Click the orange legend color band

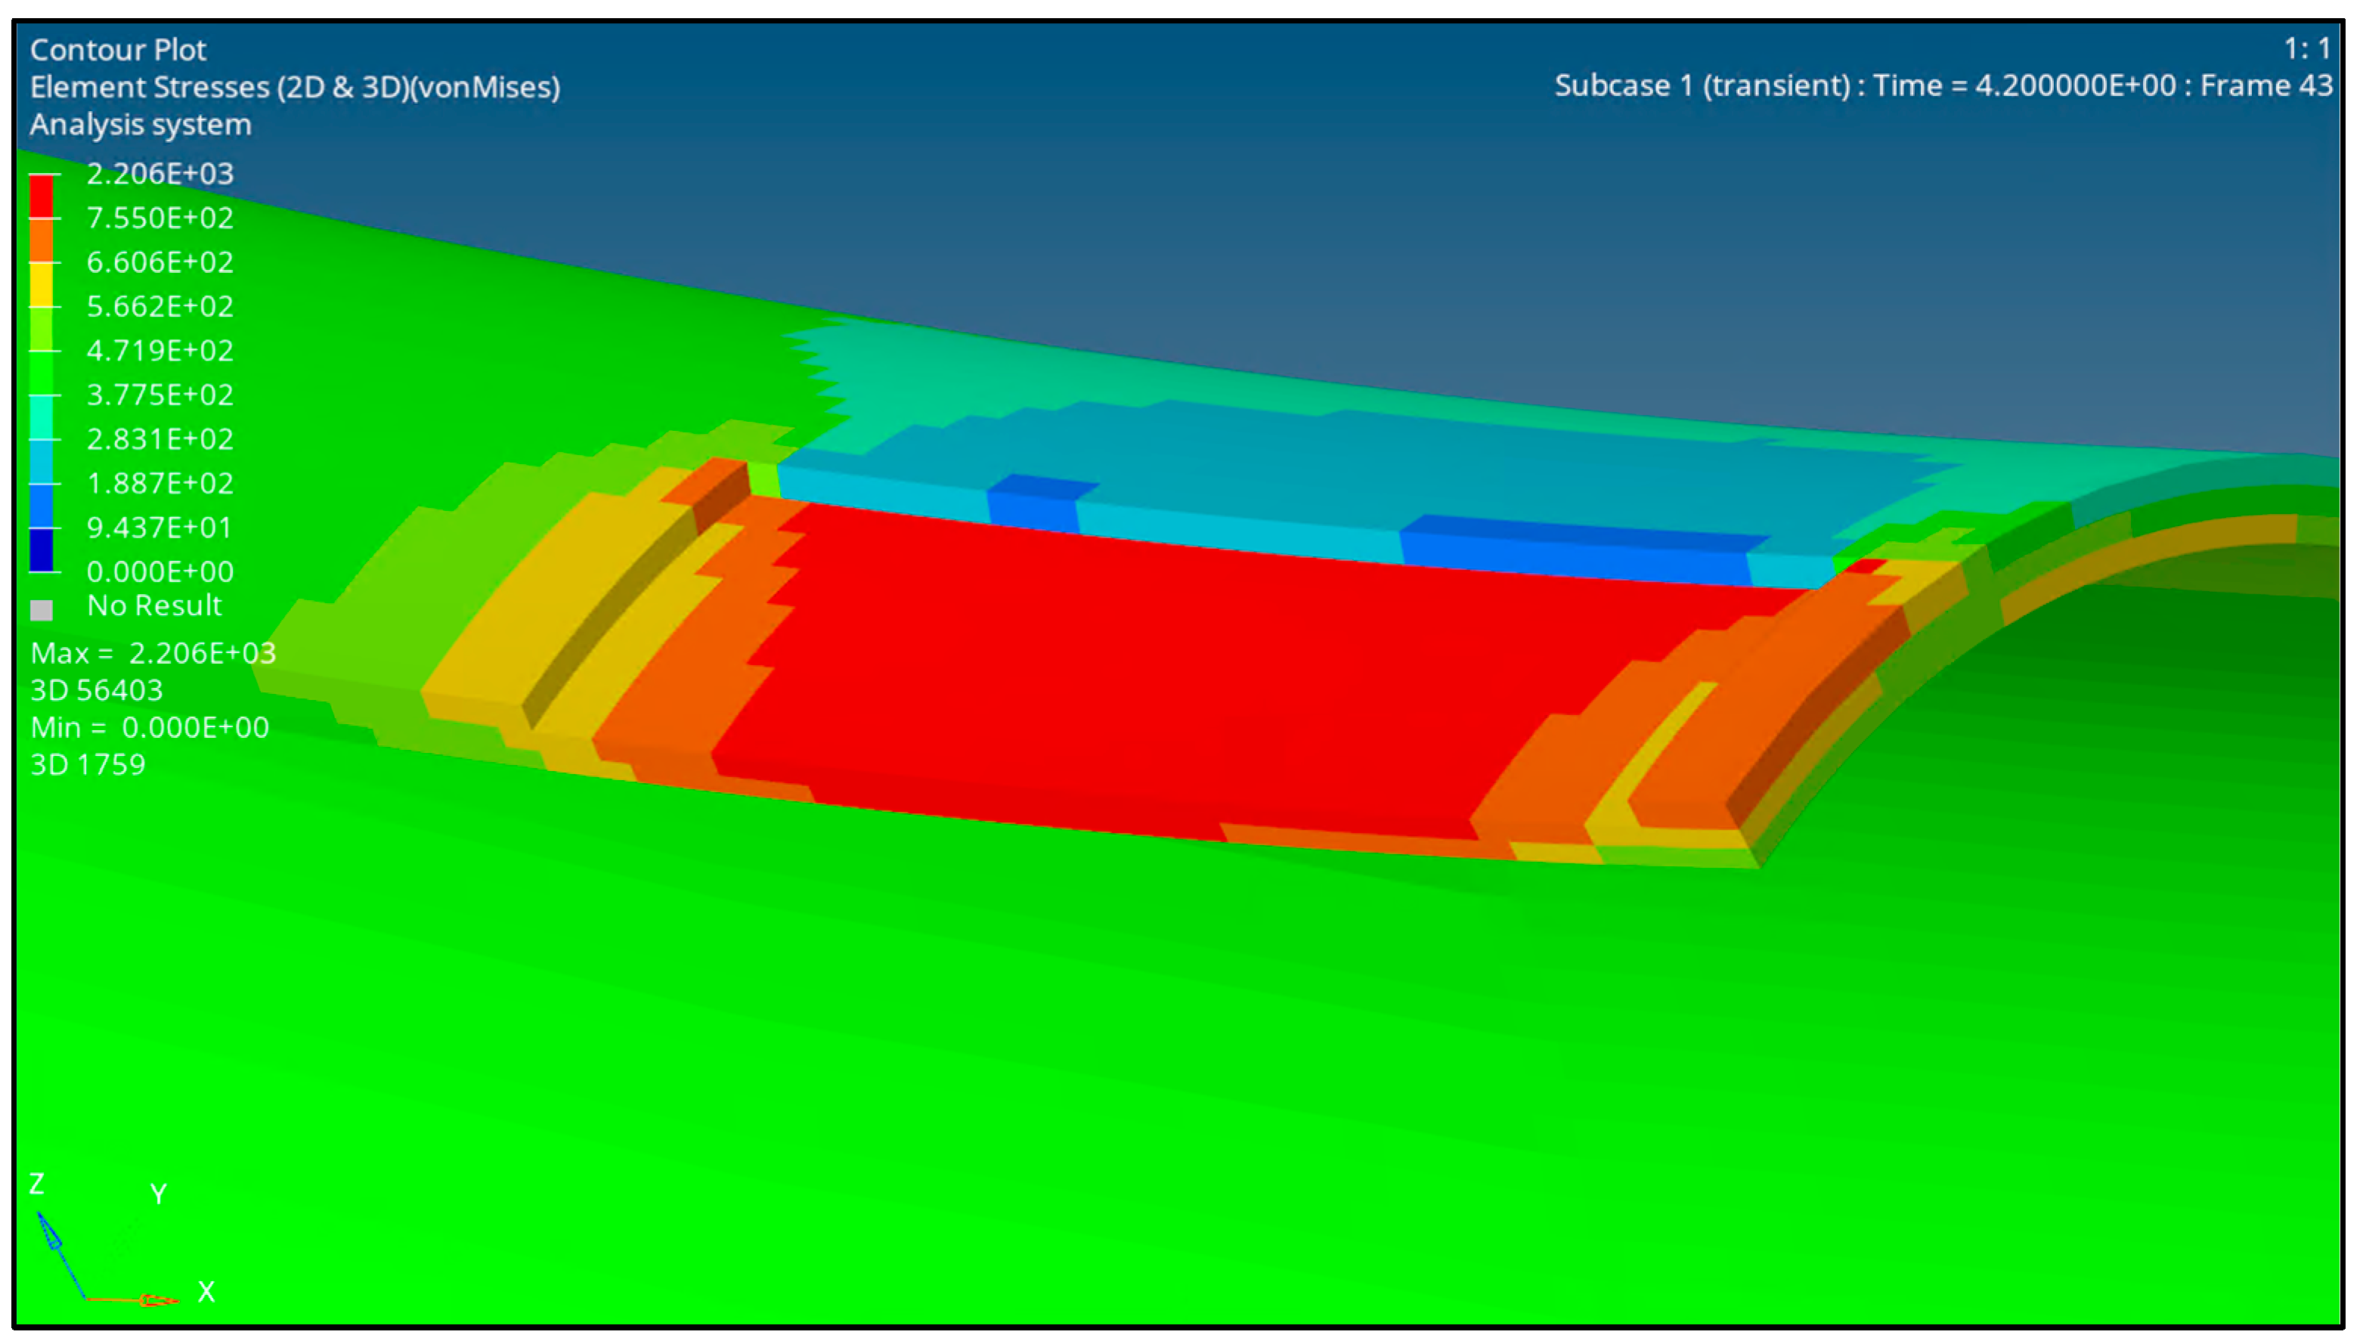click(x=42, y=240)
